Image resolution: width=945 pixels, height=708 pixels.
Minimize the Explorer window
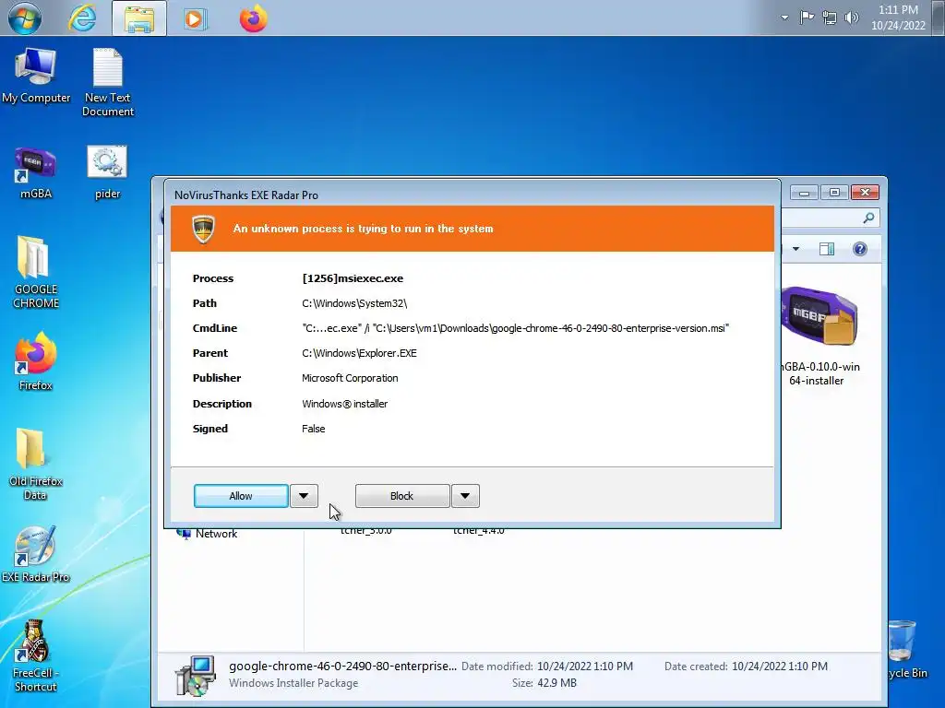click(804, 193)
